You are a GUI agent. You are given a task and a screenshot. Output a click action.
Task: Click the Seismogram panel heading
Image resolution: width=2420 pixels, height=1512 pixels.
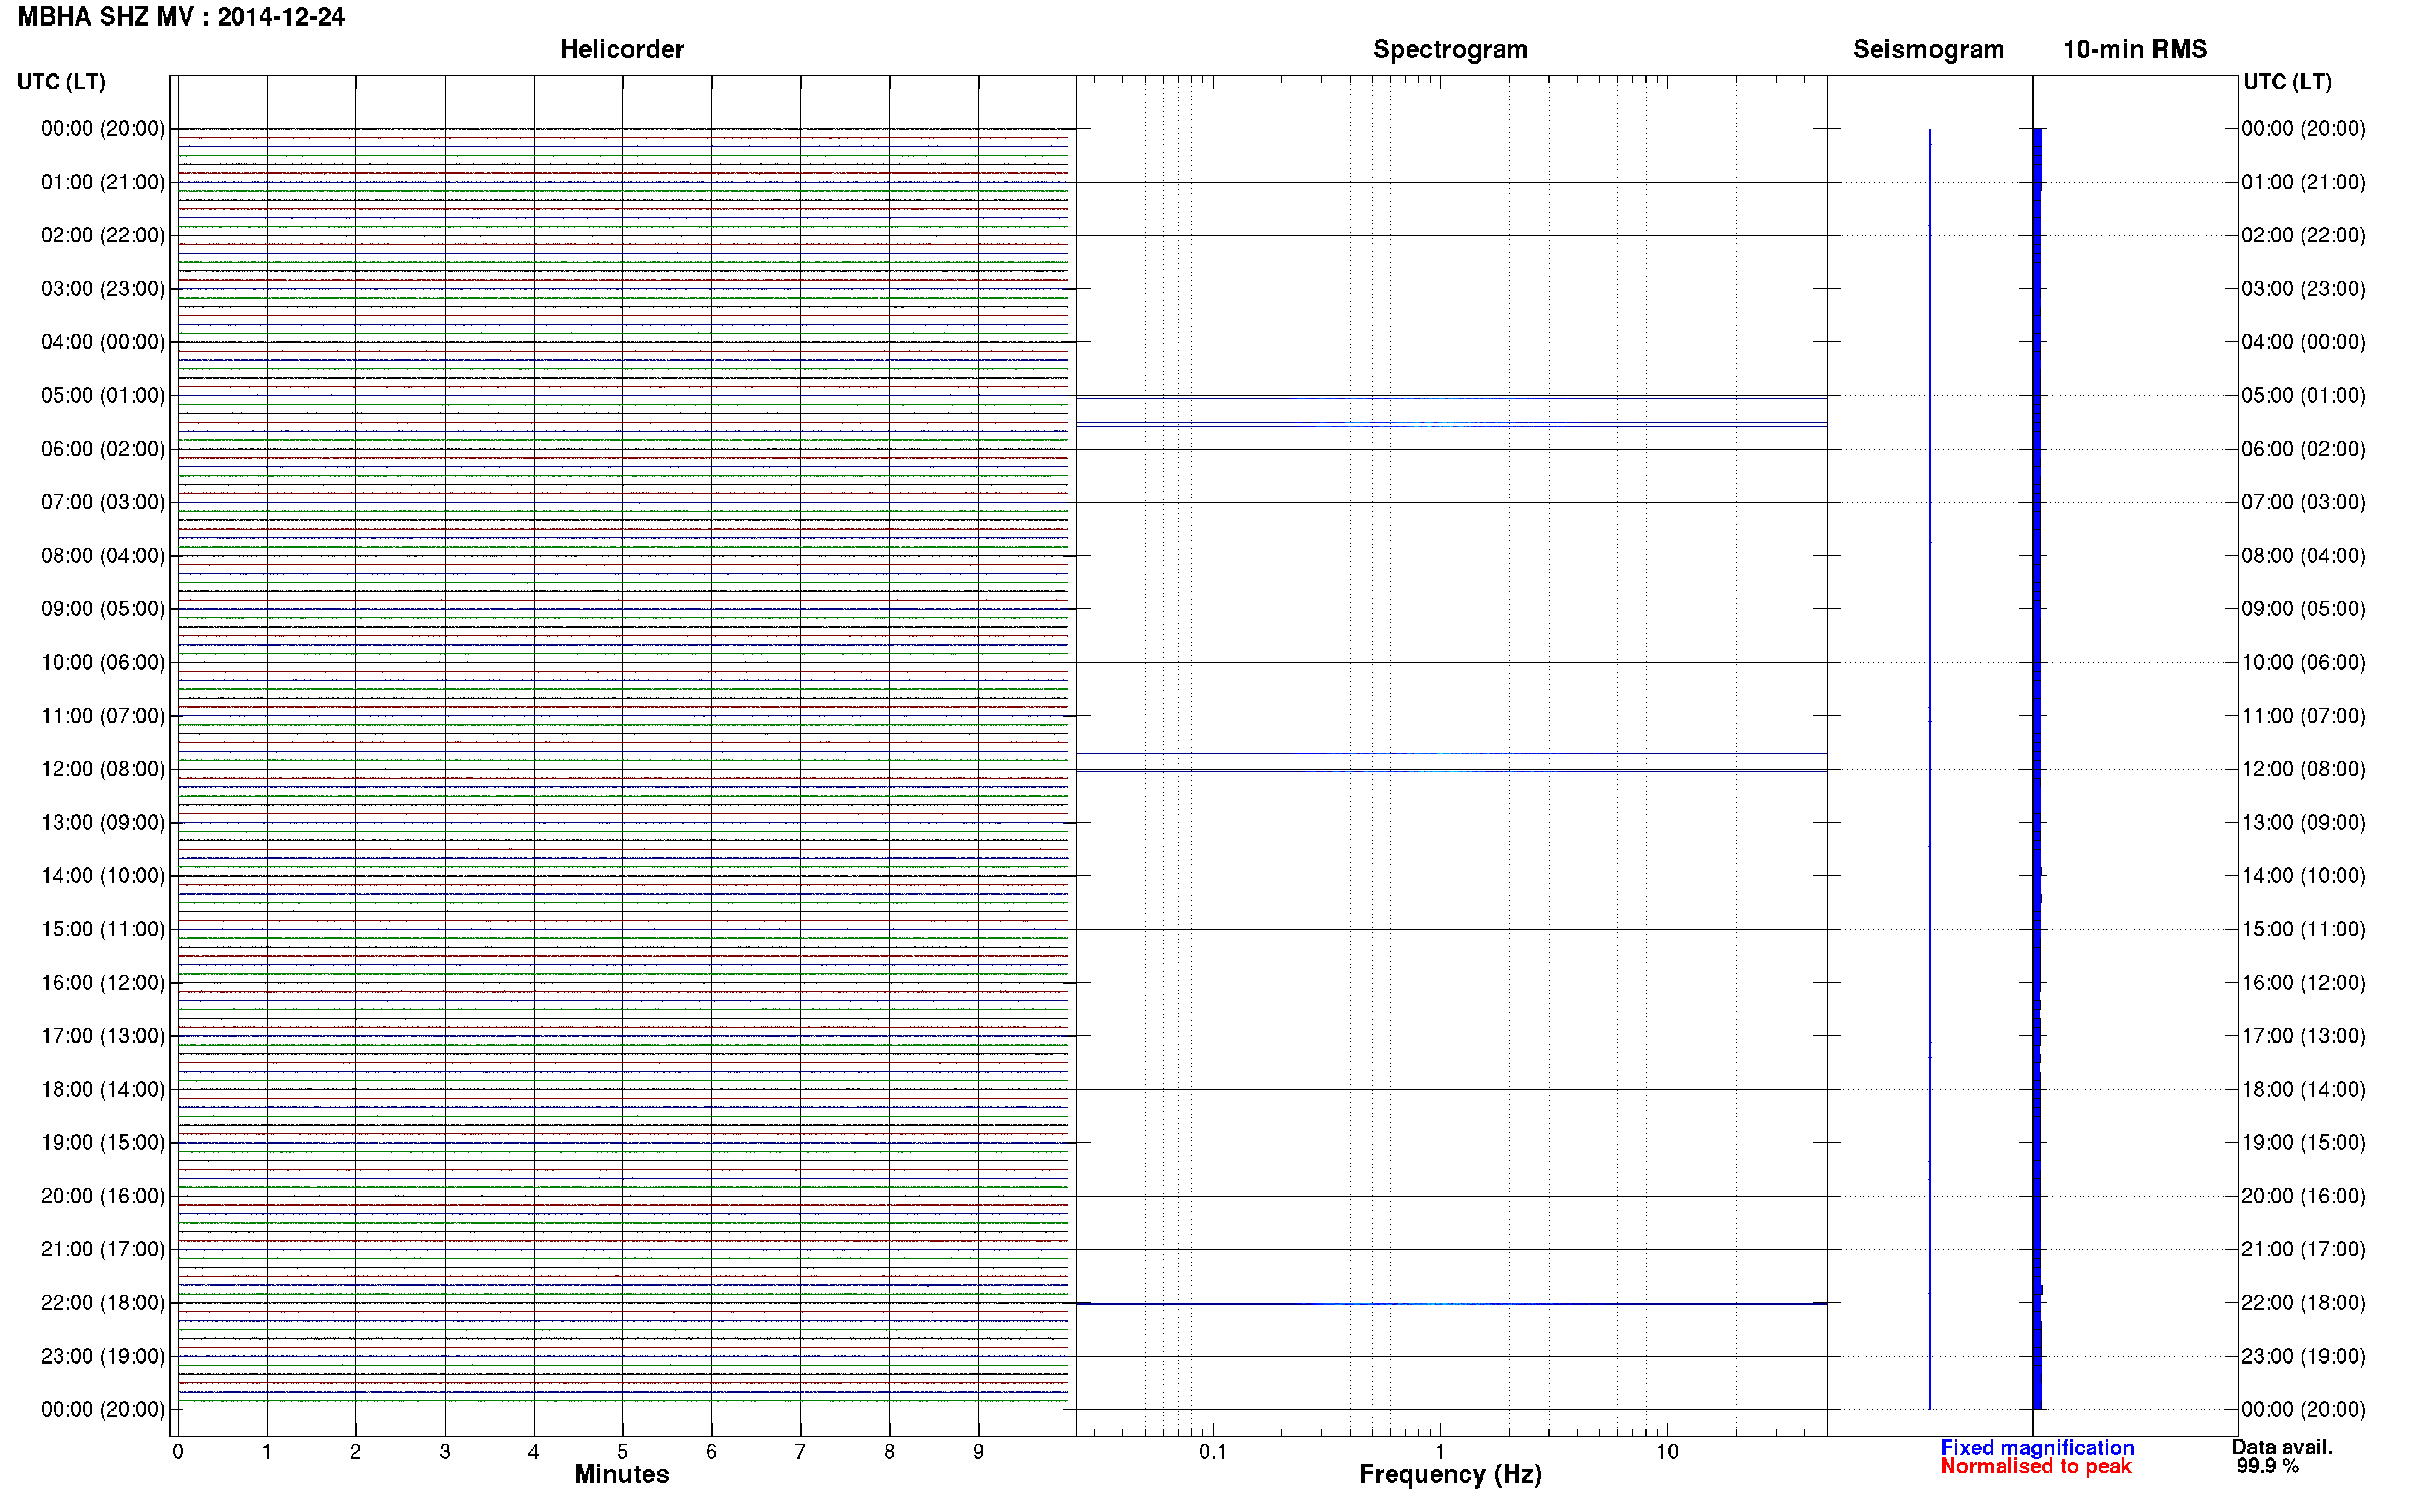coord(1928,49)
